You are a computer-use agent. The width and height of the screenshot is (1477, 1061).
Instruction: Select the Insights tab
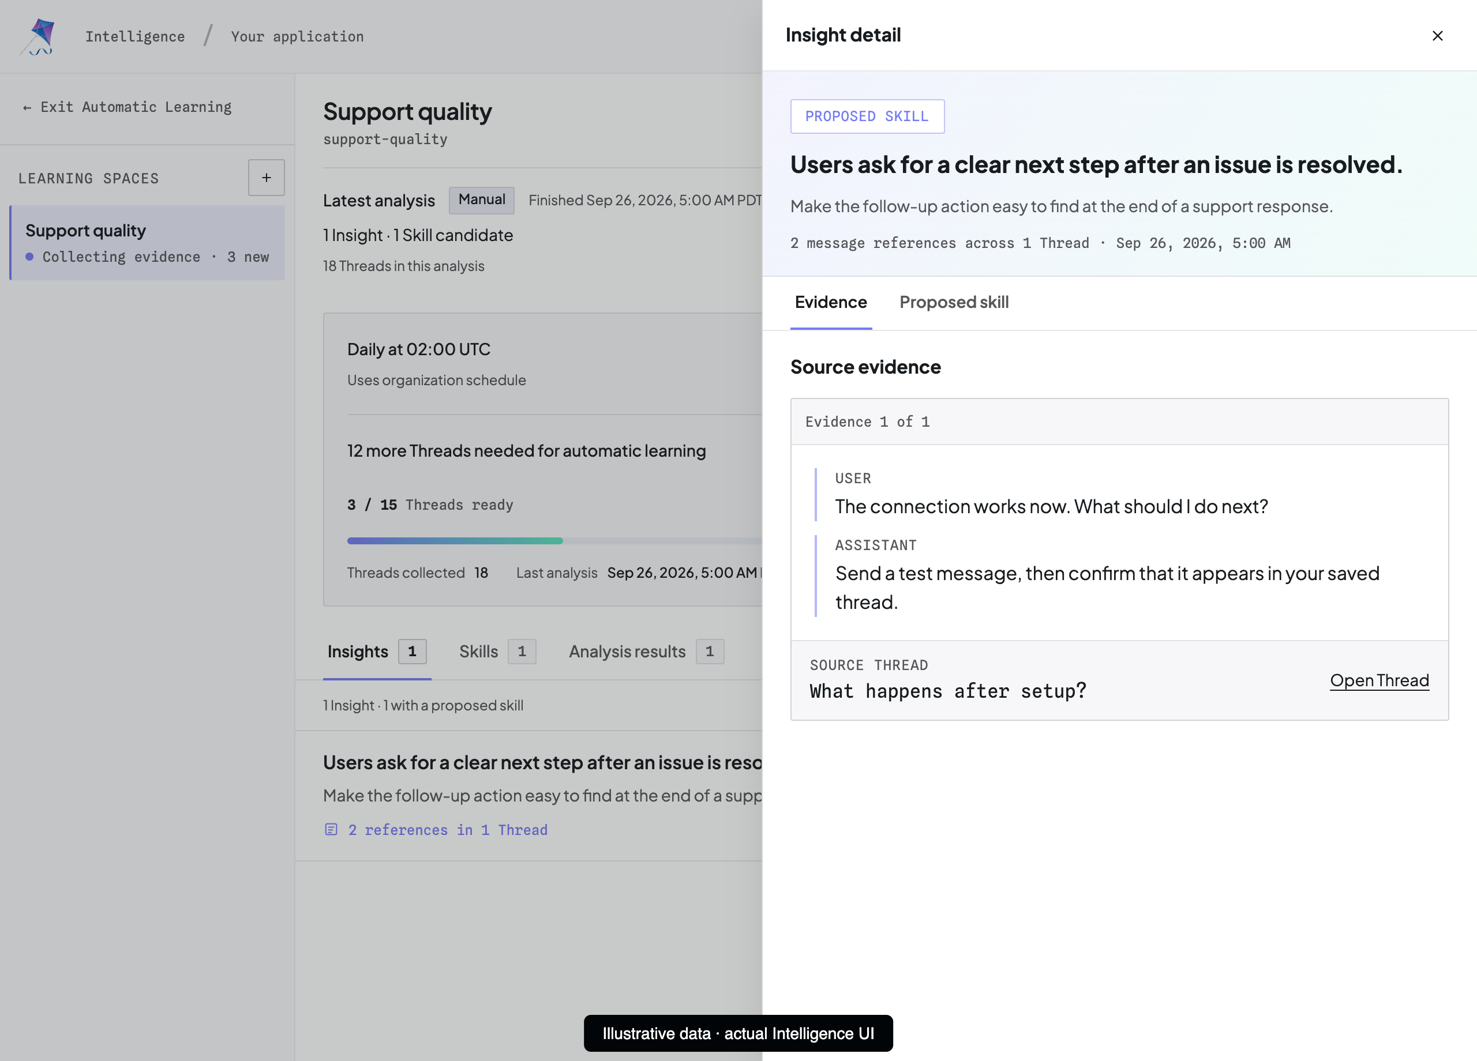click(376, 652)
